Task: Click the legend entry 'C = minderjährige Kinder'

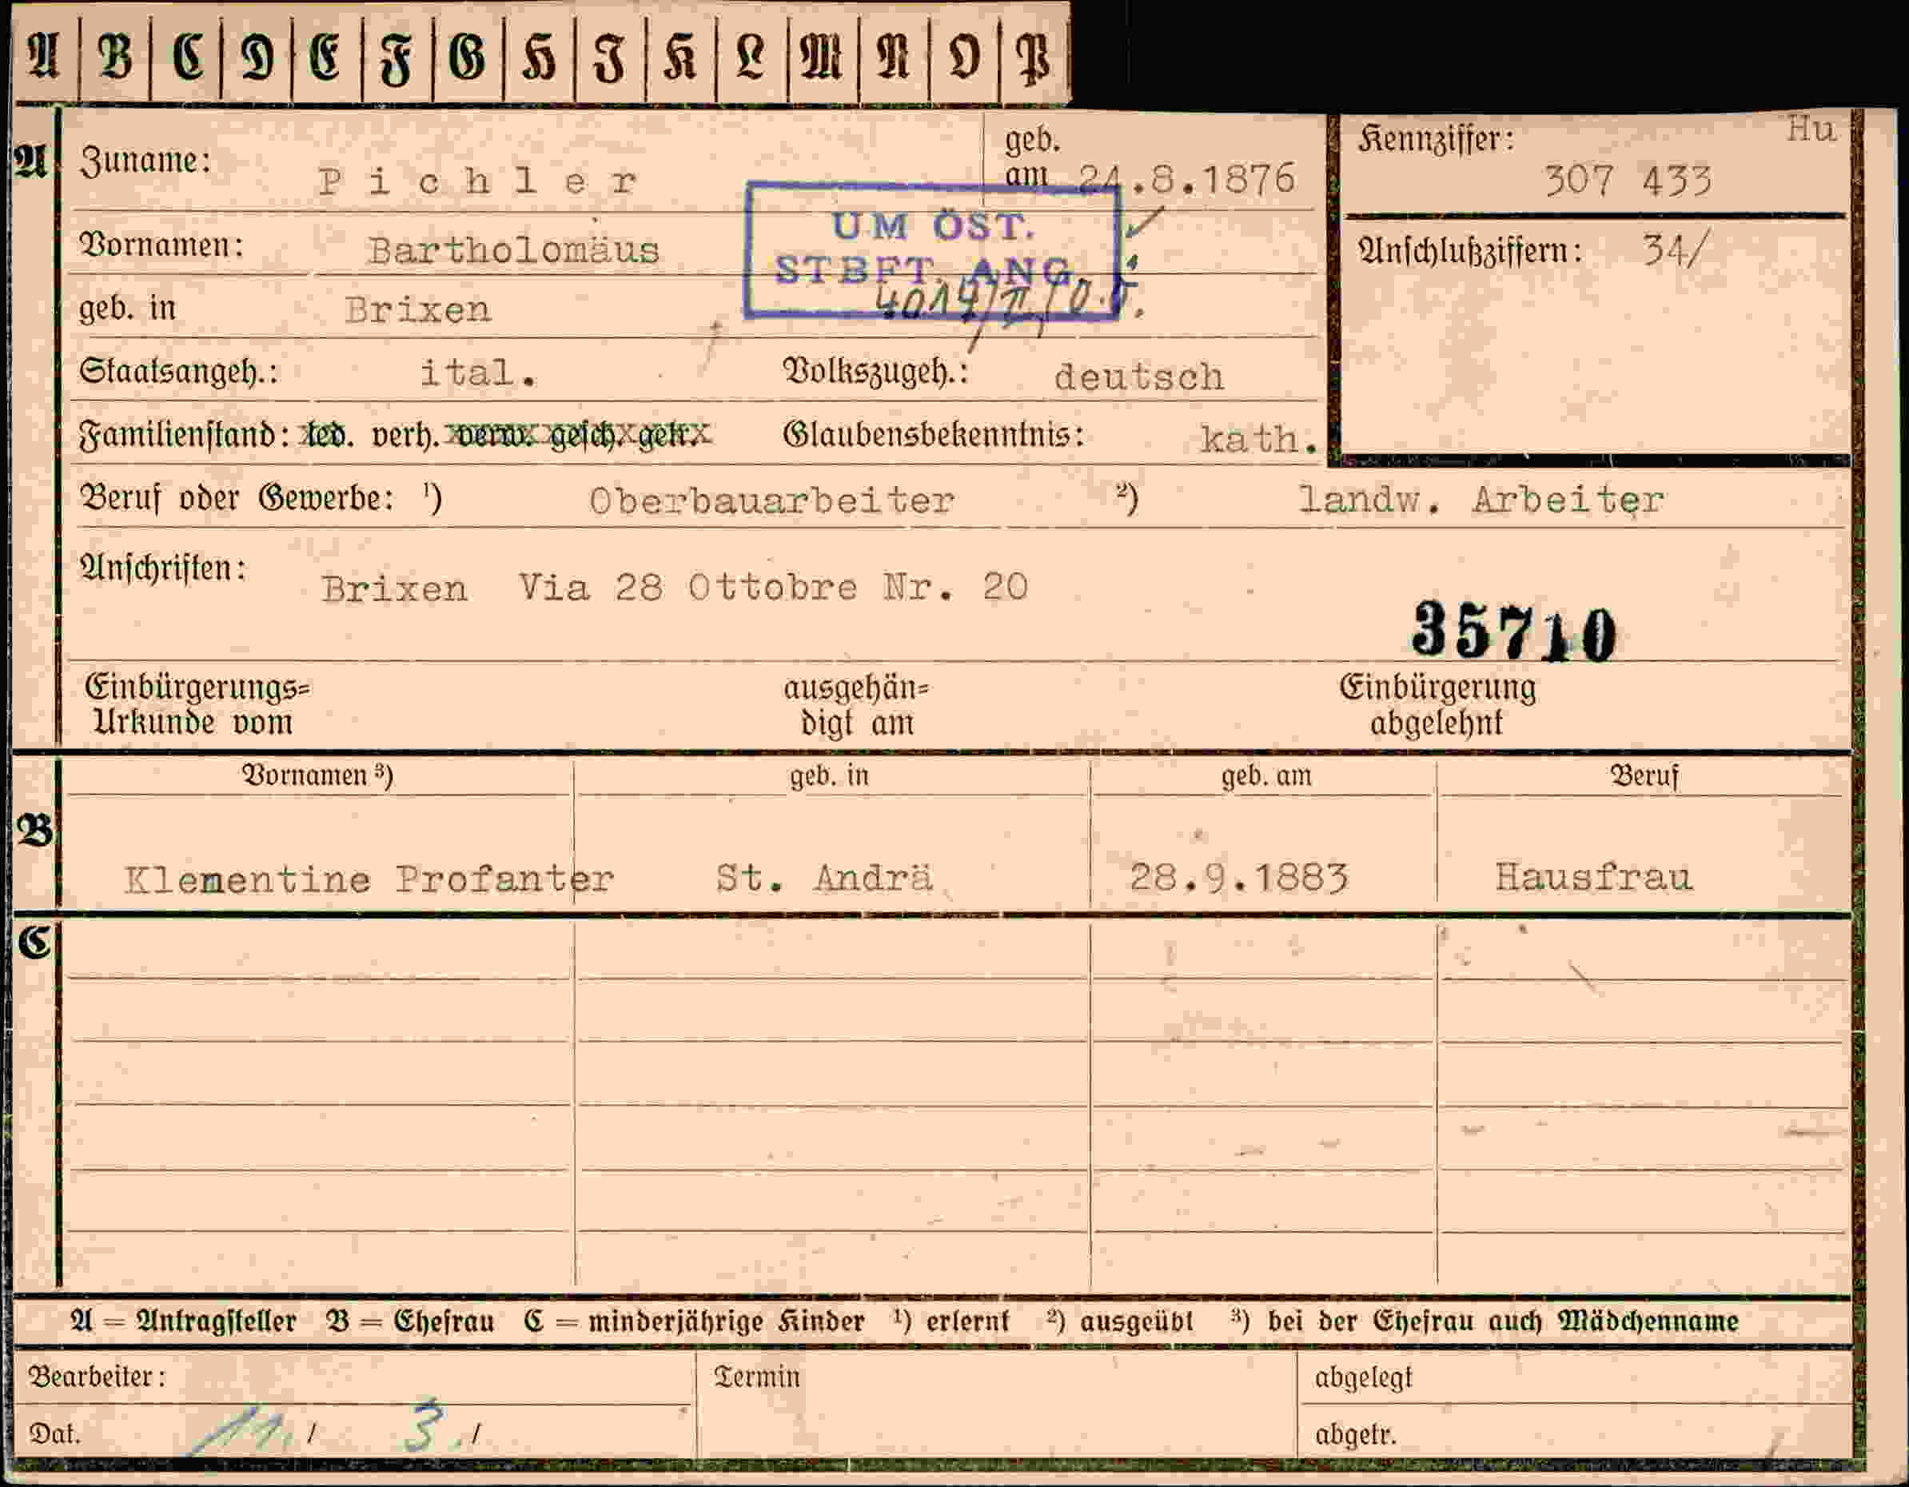Action: [694, 1321]
